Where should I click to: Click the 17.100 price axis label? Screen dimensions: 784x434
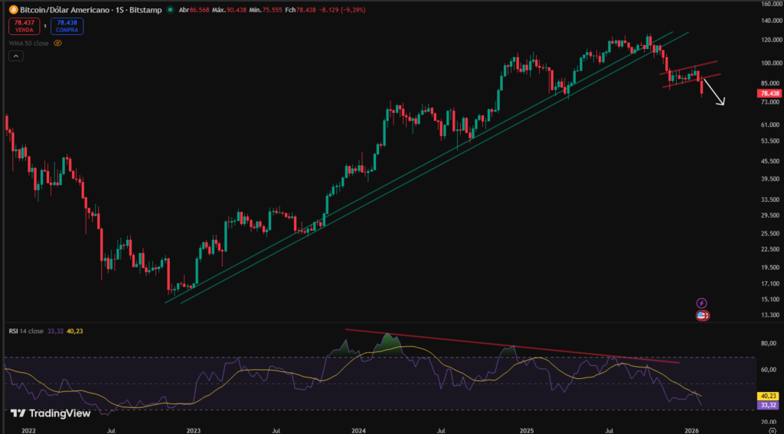click(770, 283)
